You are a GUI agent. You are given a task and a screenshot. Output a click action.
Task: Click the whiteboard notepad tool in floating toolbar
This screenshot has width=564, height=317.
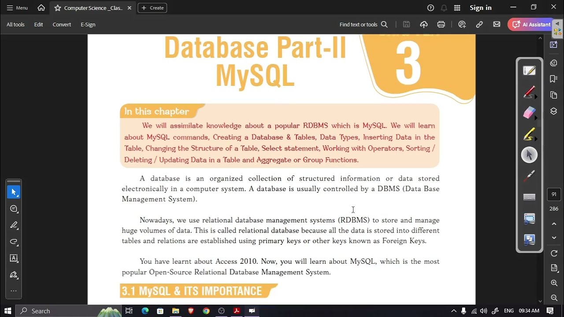coord(529,70)
